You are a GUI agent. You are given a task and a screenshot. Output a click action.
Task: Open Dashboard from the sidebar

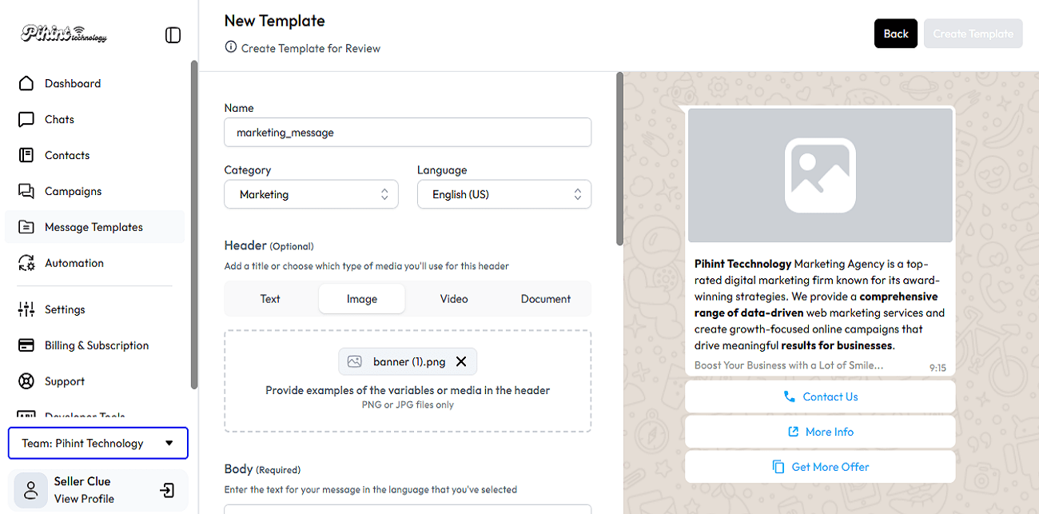[72, 84]
